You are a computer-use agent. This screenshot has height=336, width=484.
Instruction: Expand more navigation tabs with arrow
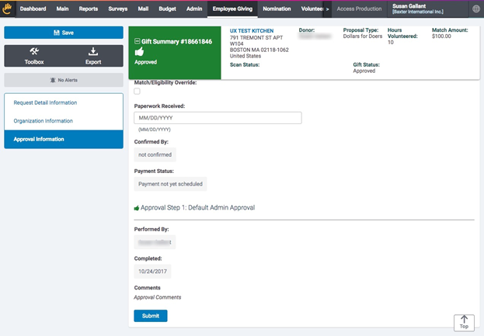[327, 9]
